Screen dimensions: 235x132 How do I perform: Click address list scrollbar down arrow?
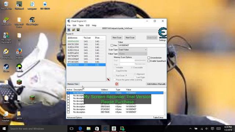point(165,114)
